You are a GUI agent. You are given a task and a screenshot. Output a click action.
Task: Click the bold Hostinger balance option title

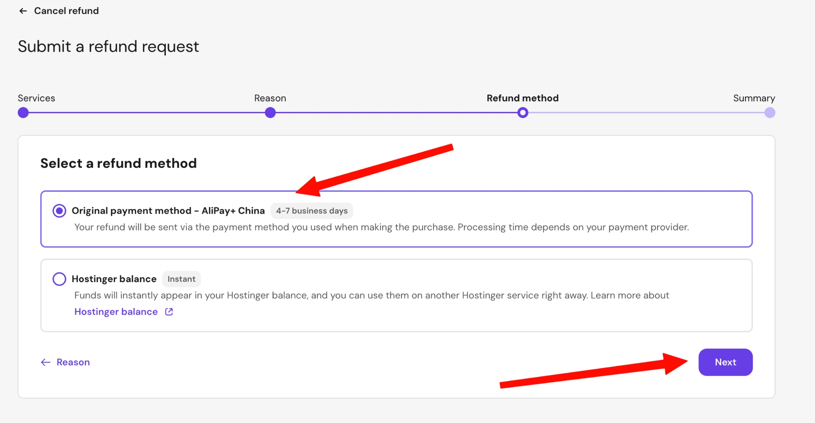[x=114, y=279]
